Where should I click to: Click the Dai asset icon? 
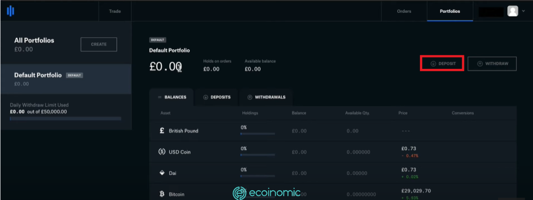pos(162,173)
